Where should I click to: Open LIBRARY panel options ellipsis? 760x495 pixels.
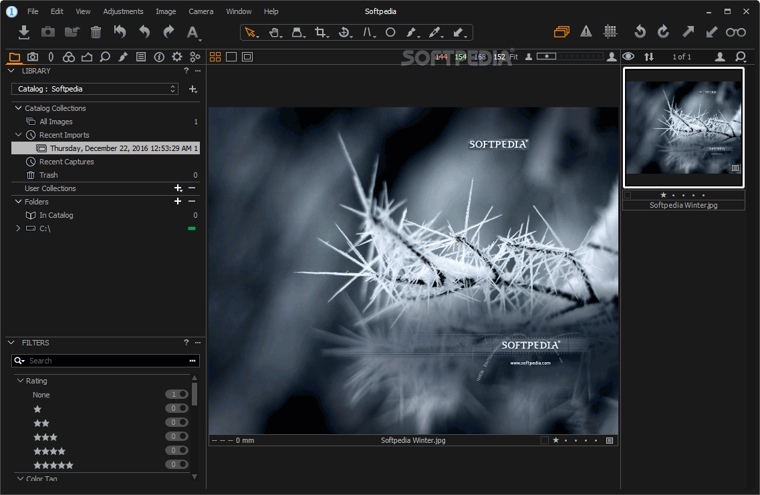tap(198, 71)
